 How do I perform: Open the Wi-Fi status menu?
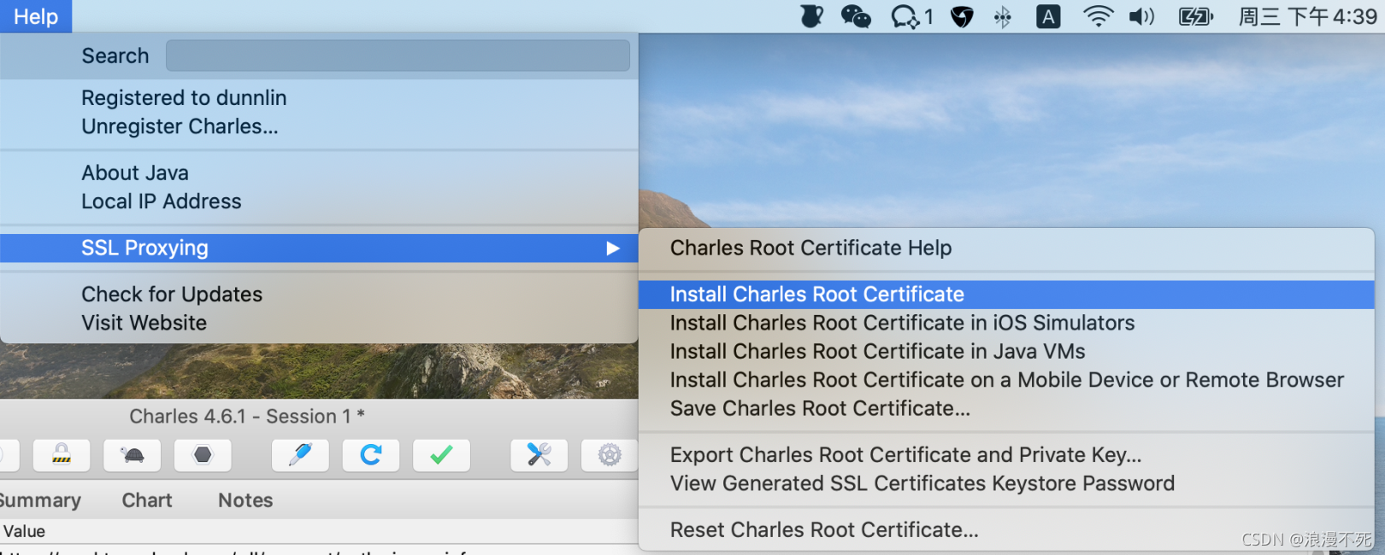point(1098,16)
